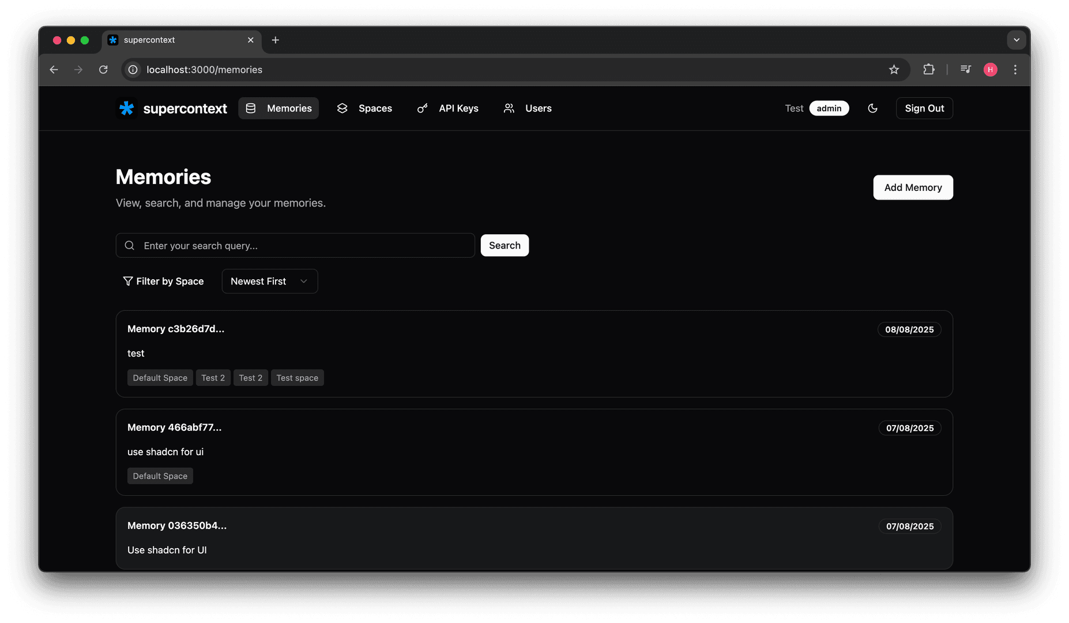The width and height of the screenshot is (1069, 623).
Task: Open a new browser tab
Action: click(275, 40)
